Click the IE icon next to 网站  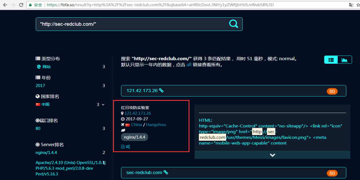[x=39, y=67]
